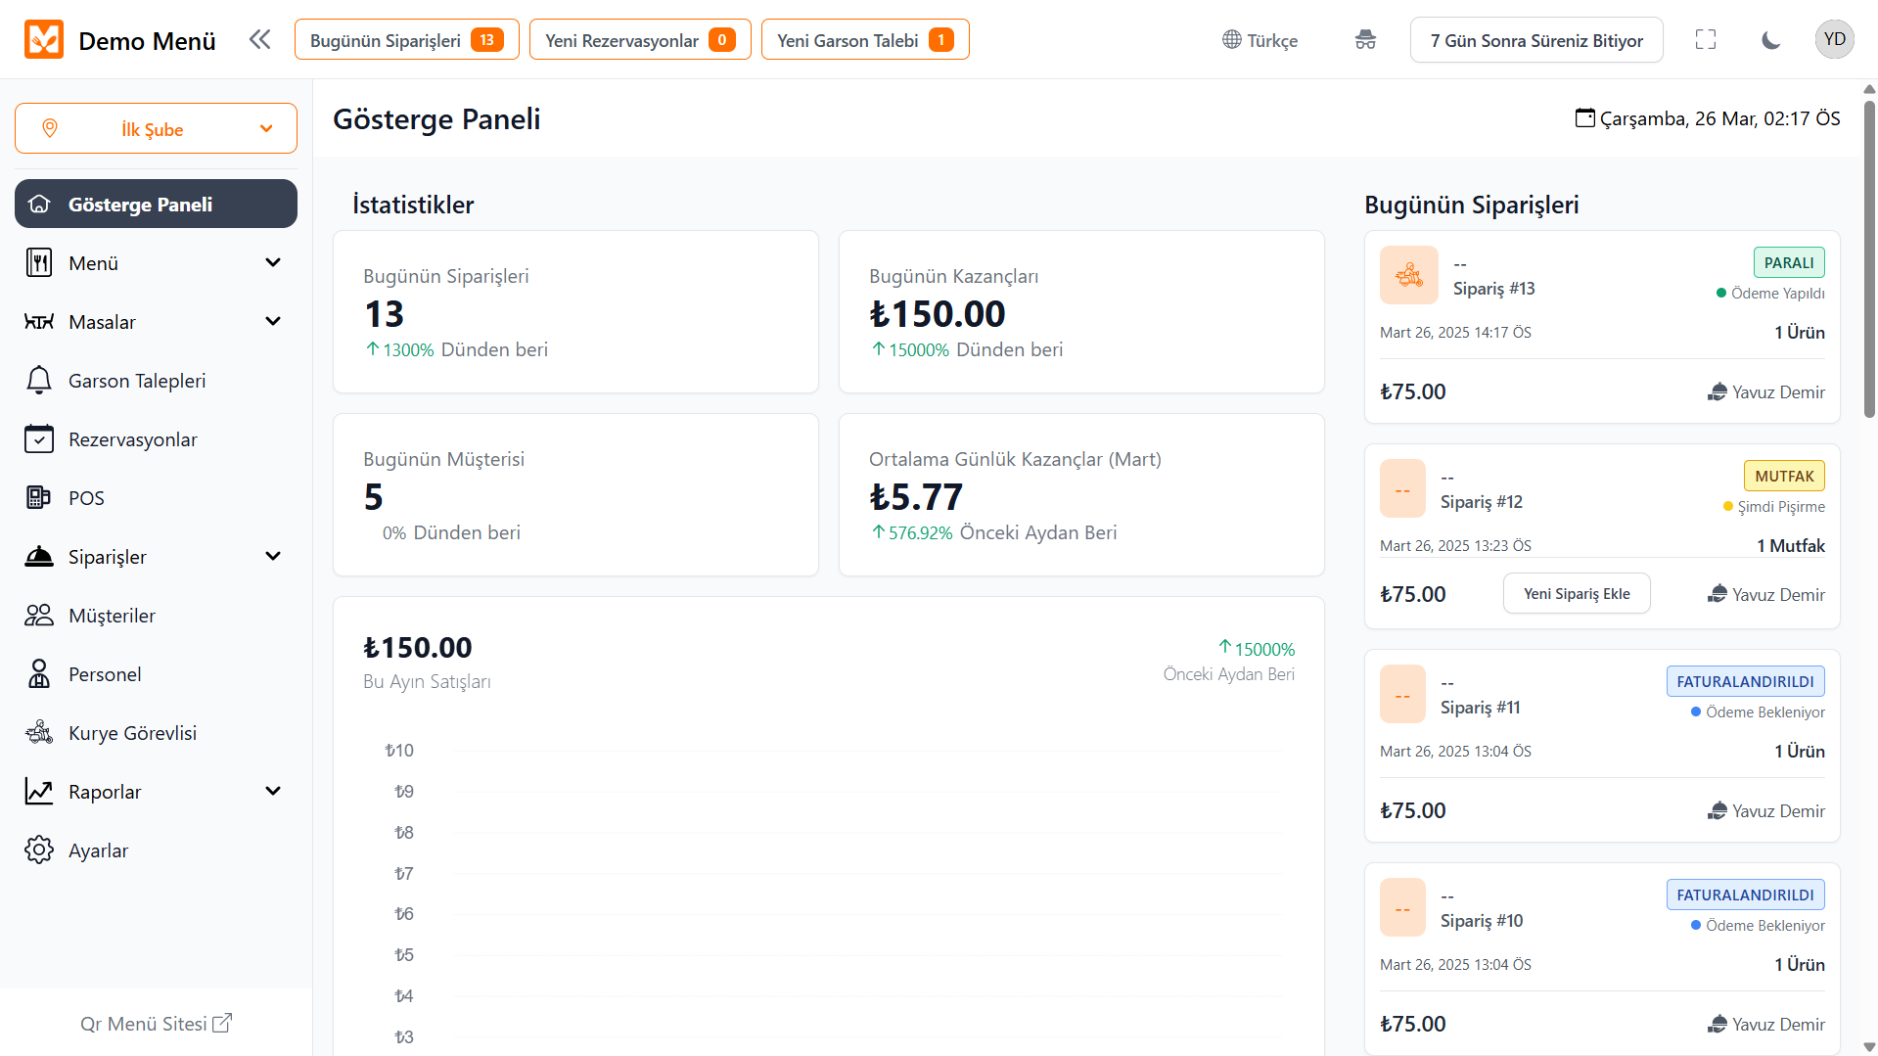Open the delivery scooter icon in header
The width and height of the screenshot is (1878, 1056).
click(x=1365, y=40)
